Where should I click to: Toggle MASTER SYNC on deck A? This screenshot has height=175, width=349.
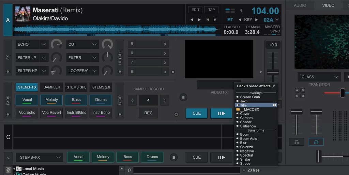click(272, 29)
